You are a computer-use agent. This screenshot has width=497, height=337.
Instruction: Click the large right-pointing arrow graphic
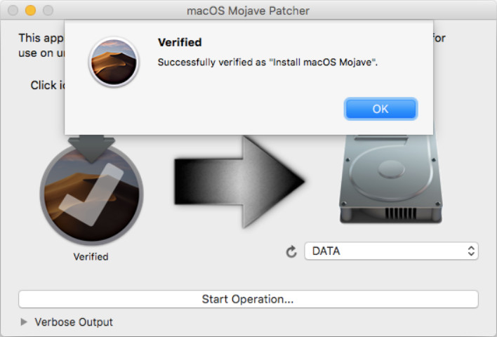[240, 181]
